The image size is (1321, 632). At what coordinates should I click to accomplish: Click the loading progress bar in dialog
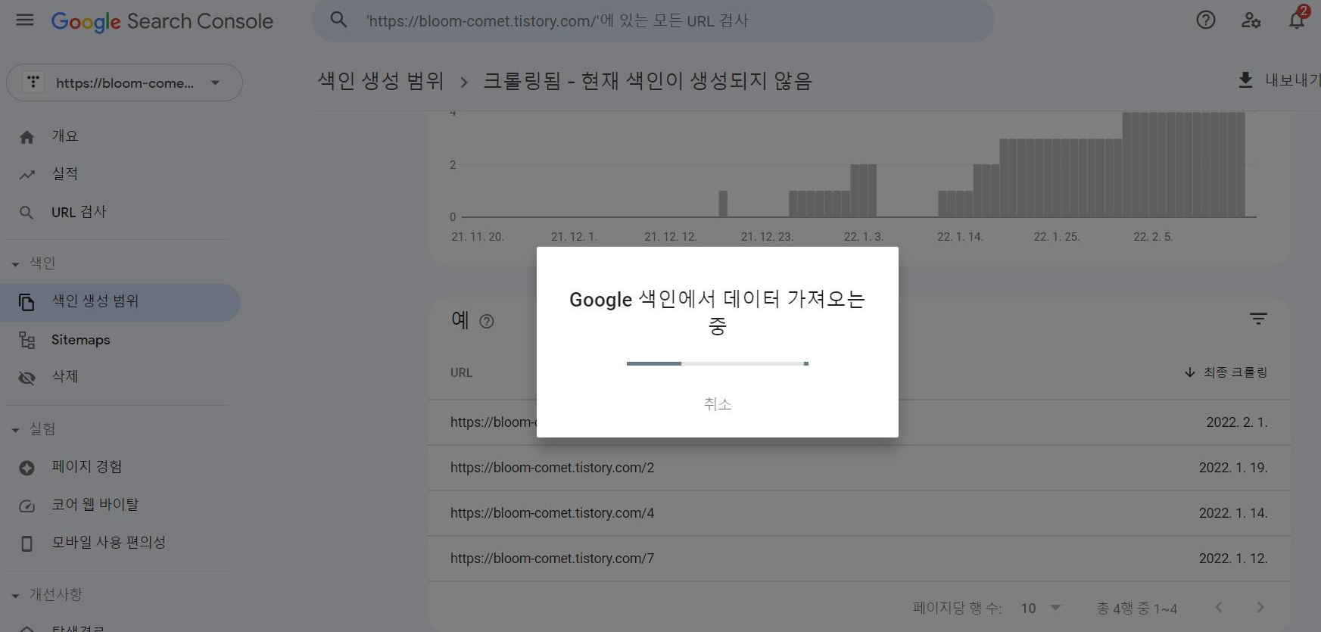click(x=717, y=363)
